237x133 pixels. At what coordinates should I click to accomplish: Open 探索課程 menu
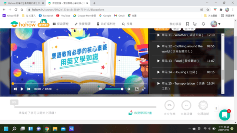point(61,24)
